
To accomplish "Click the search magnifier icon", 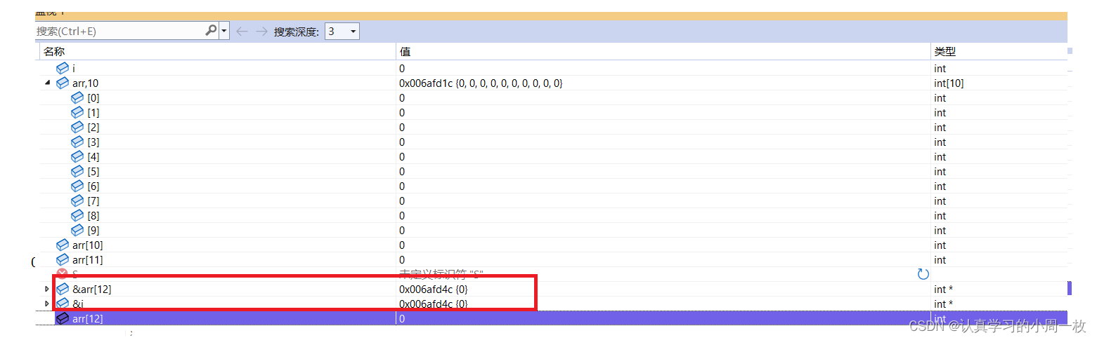I will (211, 31).
